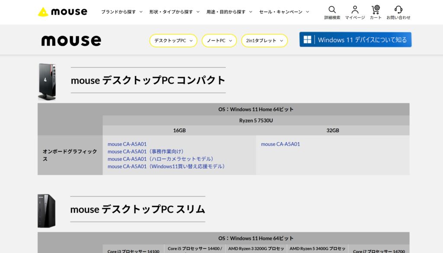The width and height of the screenshot is (443, 253).
Task: Open the ノートPC dropdown
Action: click(218, 40)
